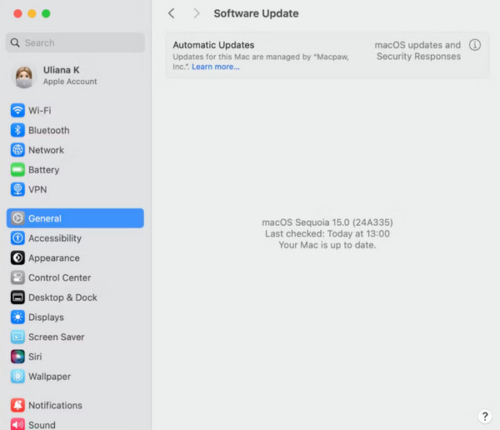The height and width of the screenshot is (430, 500).
Task: Click into the Search field
Action: pyautogui.click(x=75, y=42)
